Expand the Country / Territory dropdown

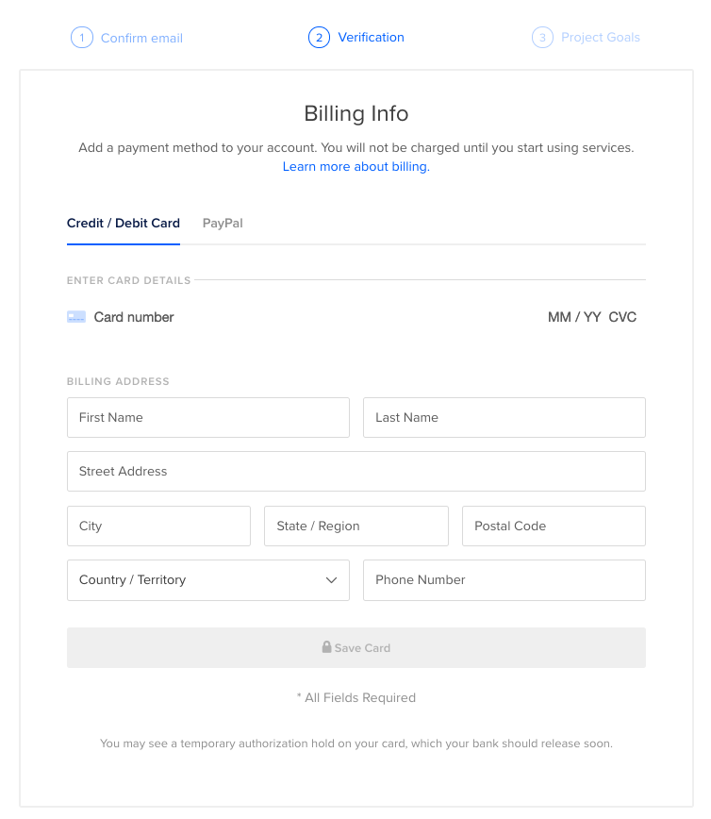click(207, 580)
